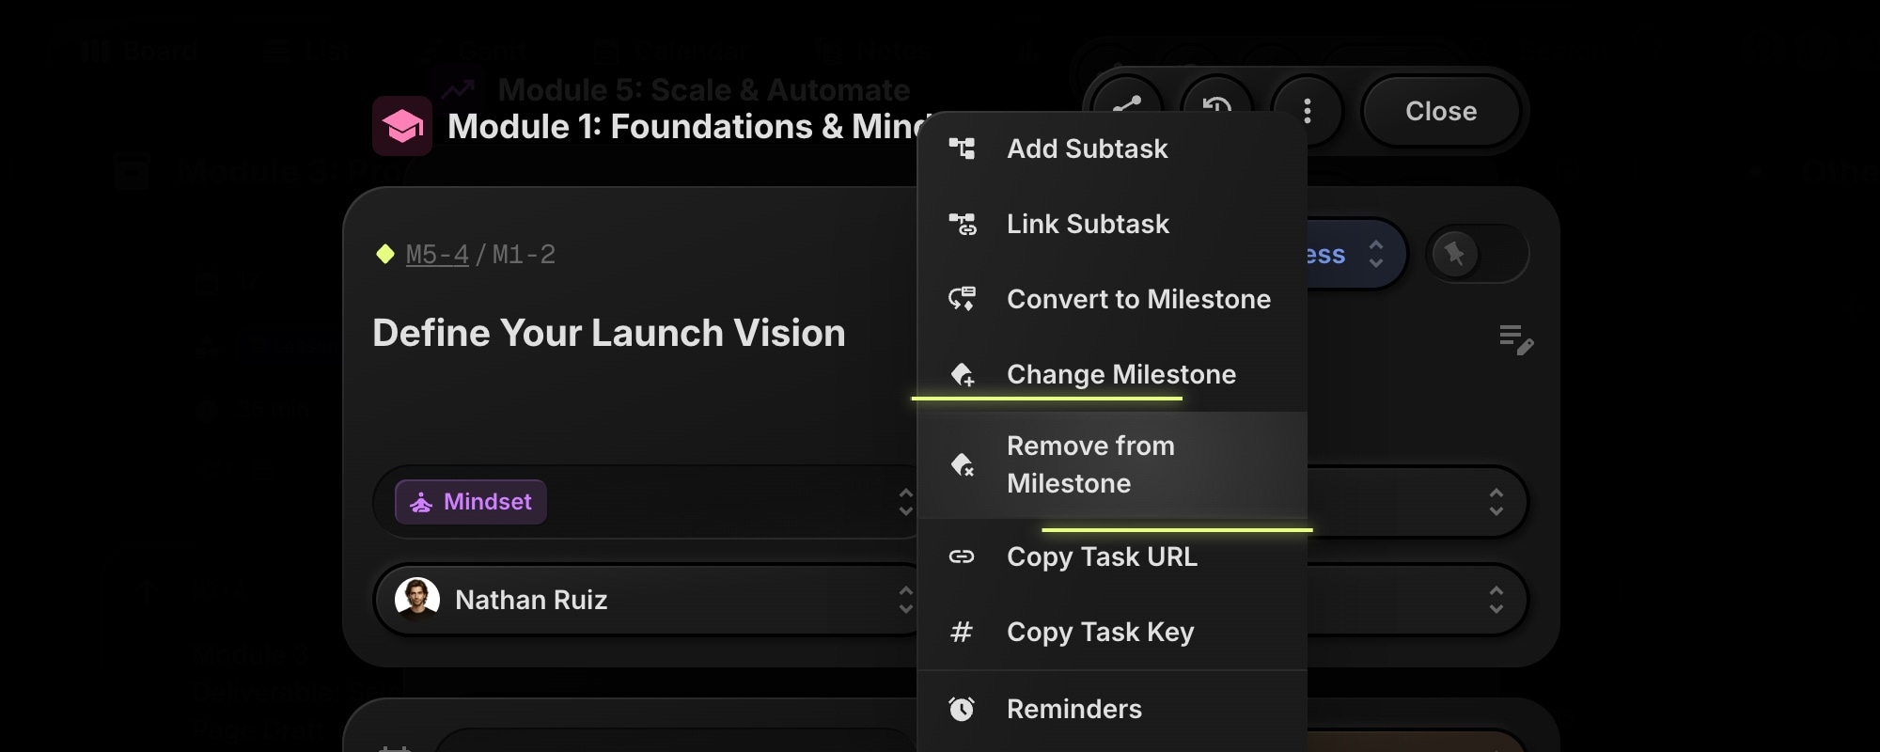The width and height of the screenshot is (1880, 752).
Task: Choose Change Milestone in the menu
Action: [x=1120, y=374]
